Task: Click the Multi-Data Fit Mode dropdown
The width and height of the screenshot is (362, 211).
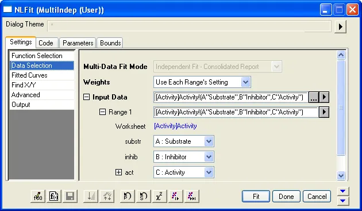Action: (x=217, y=67)
